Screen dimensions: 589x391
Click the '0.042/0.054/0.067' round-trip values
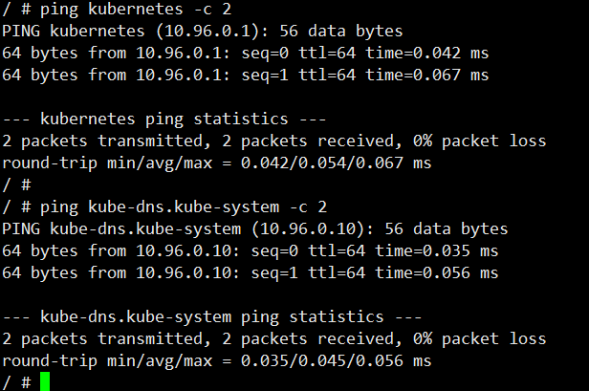(322, 163)
